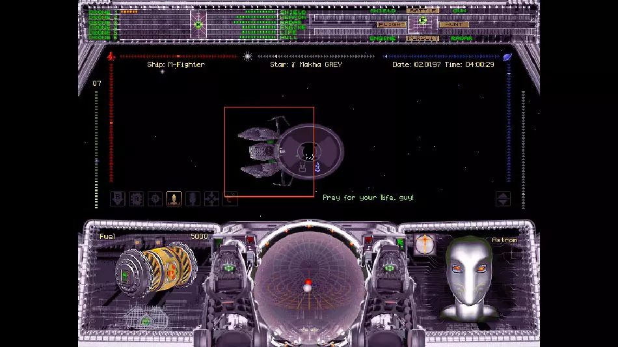Select BATTLE mode button
618x347 pixels.
[422, 10]
